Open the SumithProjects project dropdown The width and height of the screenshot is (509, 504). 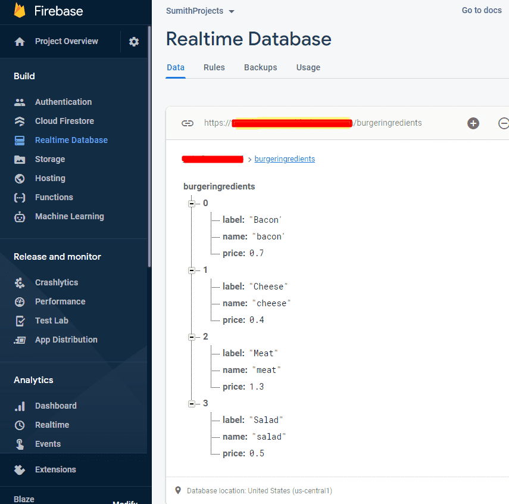coord(200,11)
